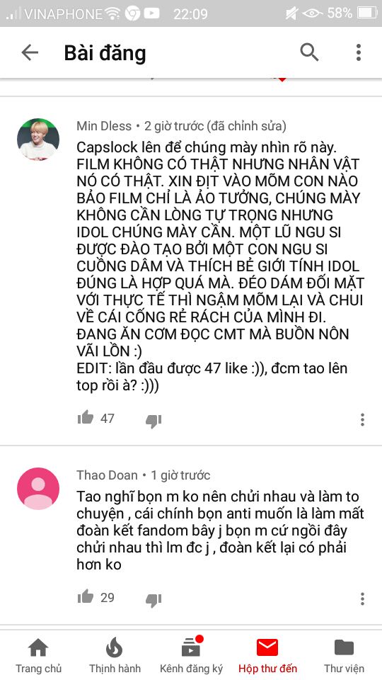The height and width of the screenshot is (680, 382).
Task: Open Thao Doan's pink profile avatar
Action: tap(38, 488)
